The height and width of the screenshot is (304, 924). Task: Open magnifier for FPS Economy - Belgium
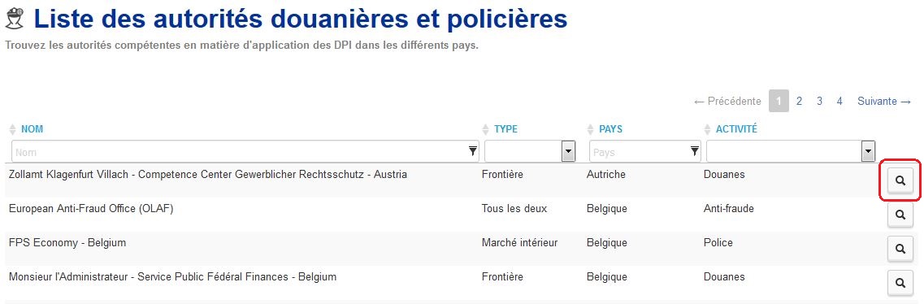click(x=900, y=250)
